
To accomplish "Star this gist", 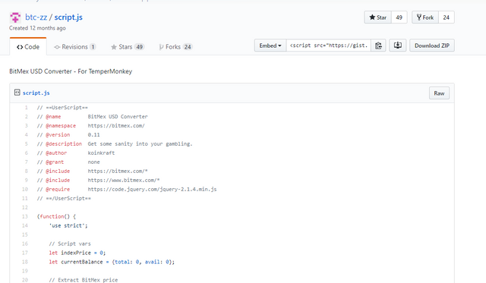I will click(378, 17).
